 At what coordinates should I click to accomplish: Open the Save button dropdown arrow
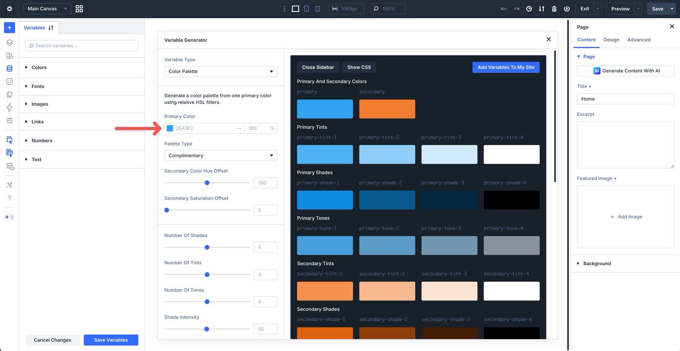click(x=672, y=9)
